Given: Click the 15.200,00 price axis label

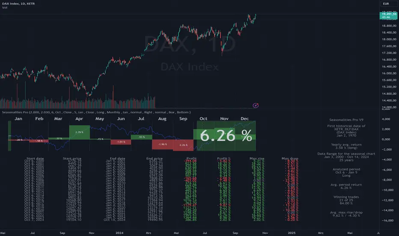Looking at the screenshot, I should coord(389,87).
